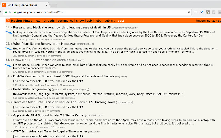The width and height of the screenshot is (221, 138).
Task: Open user rcarmo profile
Action: tap(31, 127)
